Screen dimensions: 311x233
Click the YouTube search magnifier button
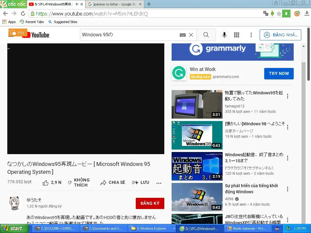(206, 35)
